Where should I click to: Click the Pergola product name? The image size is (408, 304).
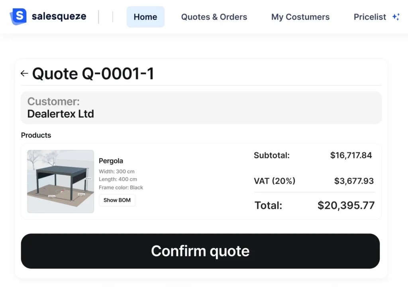coord(111,161)
